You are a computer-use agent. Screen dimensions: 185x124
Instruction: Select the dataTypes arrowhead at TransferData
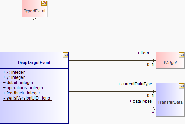(154, 108)
